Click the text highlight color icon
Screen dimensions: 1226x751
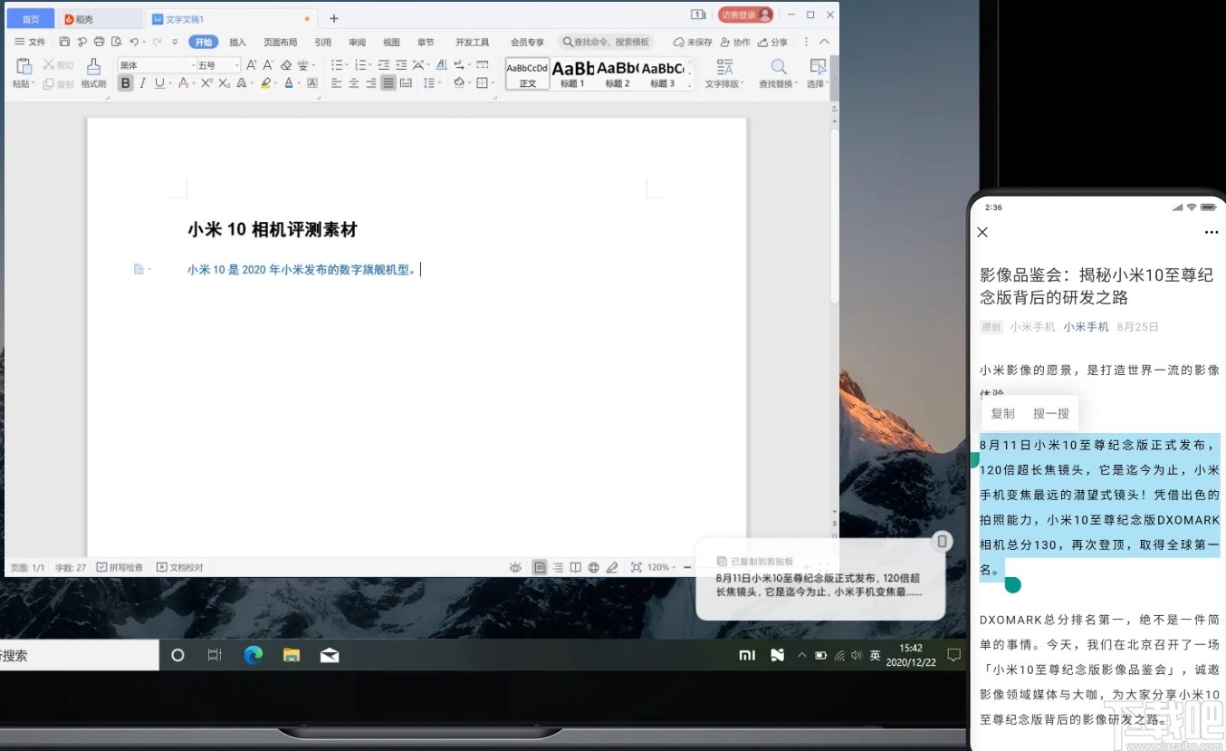point(264,82)
